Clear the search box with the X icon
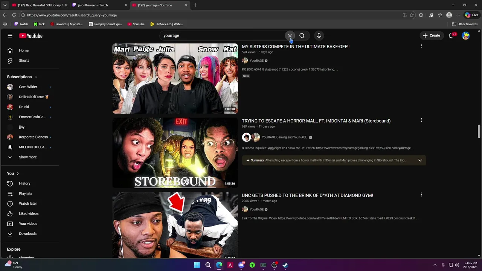The height and width of the screenshot is (271, 482). click(x=290, y=35)
